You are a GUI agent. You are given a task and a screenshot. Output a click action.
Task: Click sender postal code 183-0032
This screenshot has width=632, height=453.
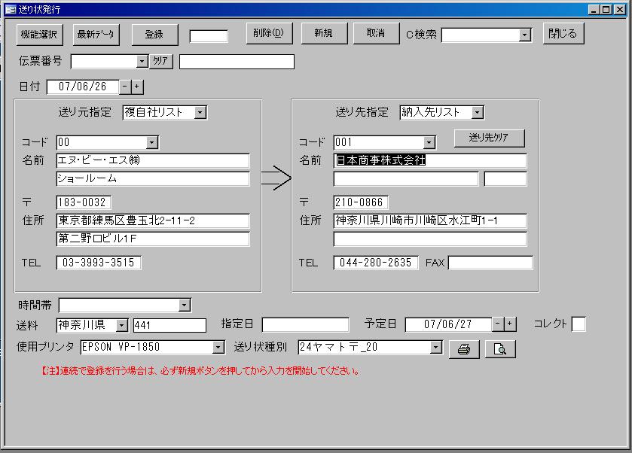tap(84, 202)
